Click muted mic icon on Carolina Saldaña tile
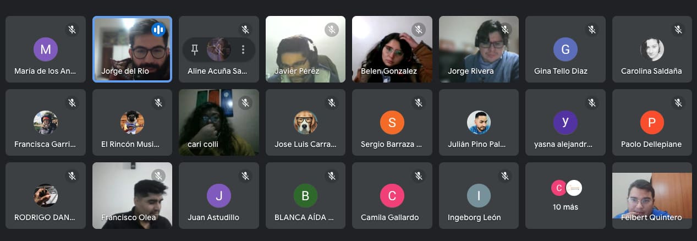Screen dimensions: 697x241 pyautogui.click(x=678, y=30)
